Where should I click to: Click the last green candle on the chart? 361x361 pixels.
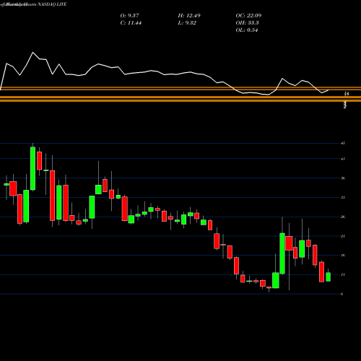point(328,277)
